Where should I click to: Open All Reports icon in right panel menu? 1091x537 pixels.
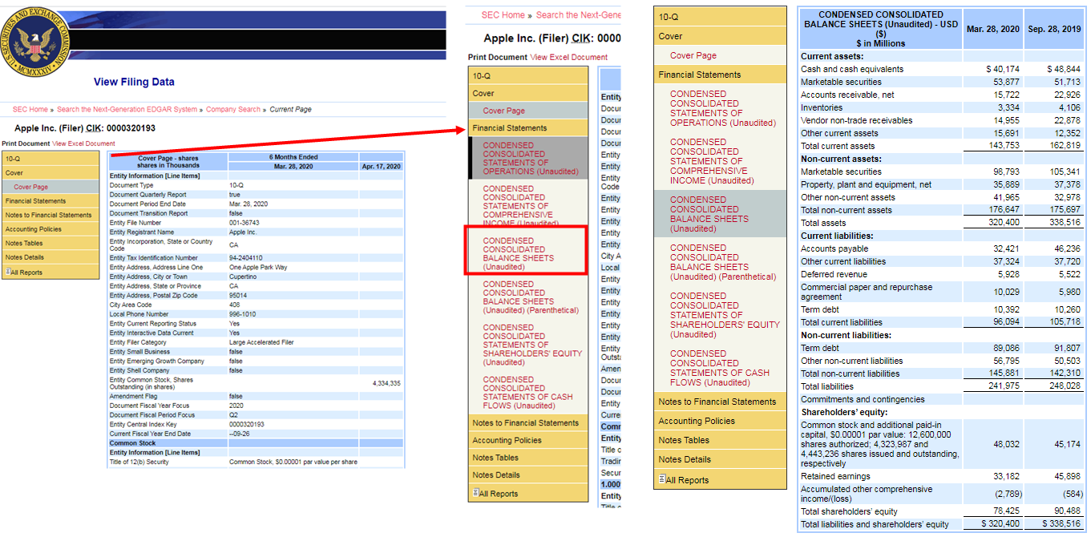pyautogui.click(x=661, y=479)
